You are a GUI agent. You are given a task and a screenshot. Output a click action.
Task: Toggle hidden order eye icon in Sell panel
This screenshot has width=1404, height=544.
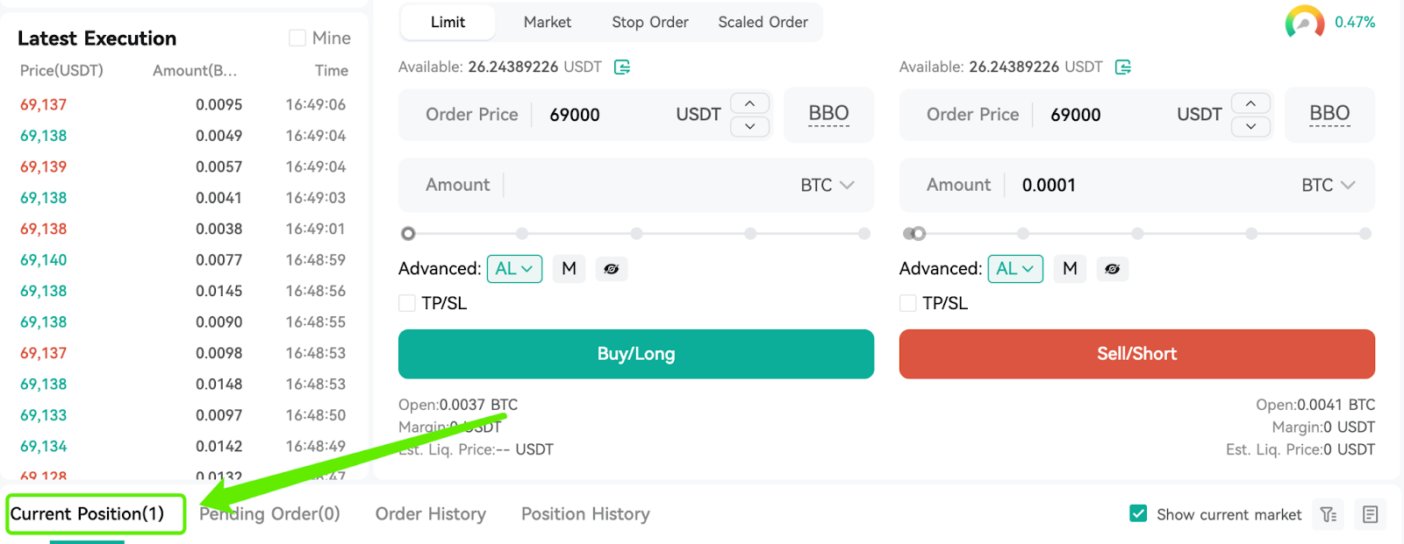point(1113,269)
